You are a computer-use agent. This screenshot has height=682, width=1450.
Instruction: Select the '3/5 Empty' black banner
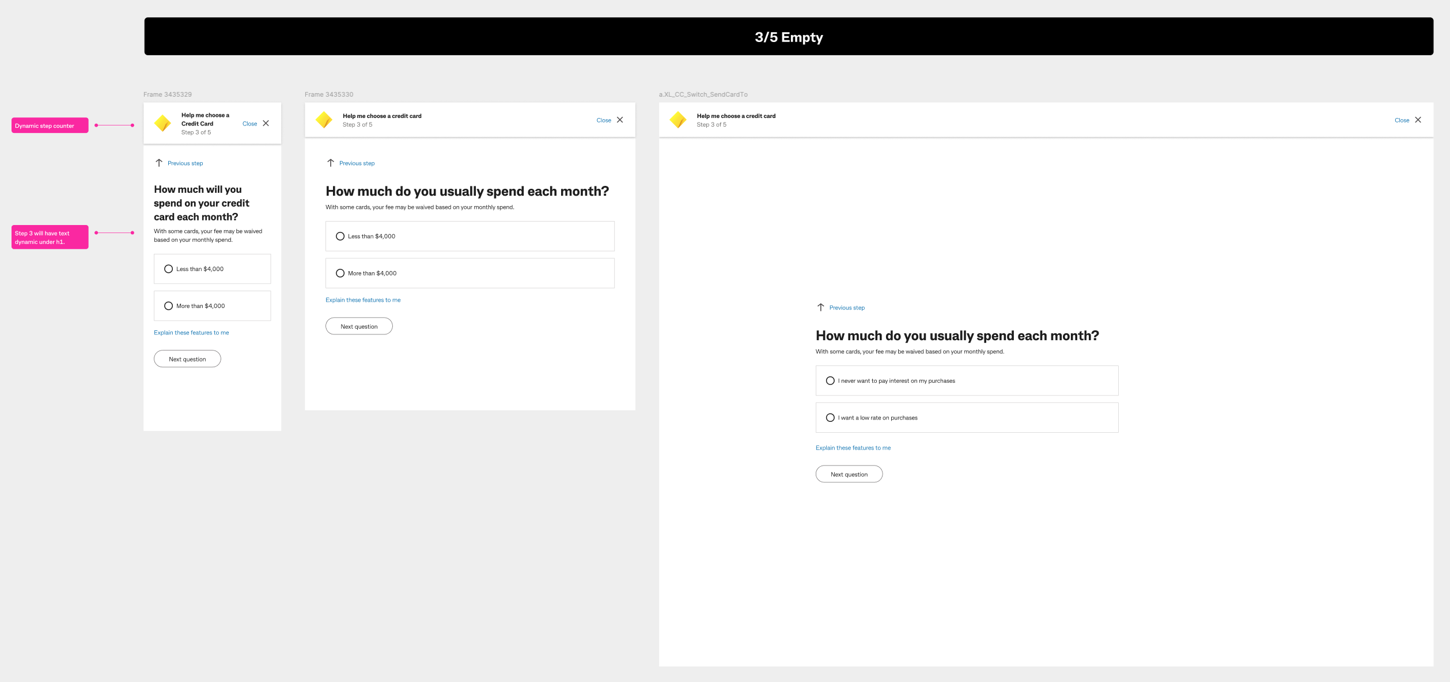(789, 36)
